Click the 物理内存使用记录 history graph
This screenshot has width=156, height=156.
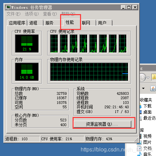point(89,72)
